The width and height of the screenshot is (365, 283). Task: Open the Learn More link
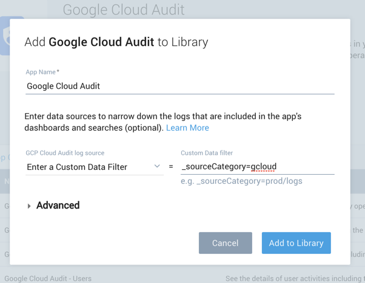point(187,128)
